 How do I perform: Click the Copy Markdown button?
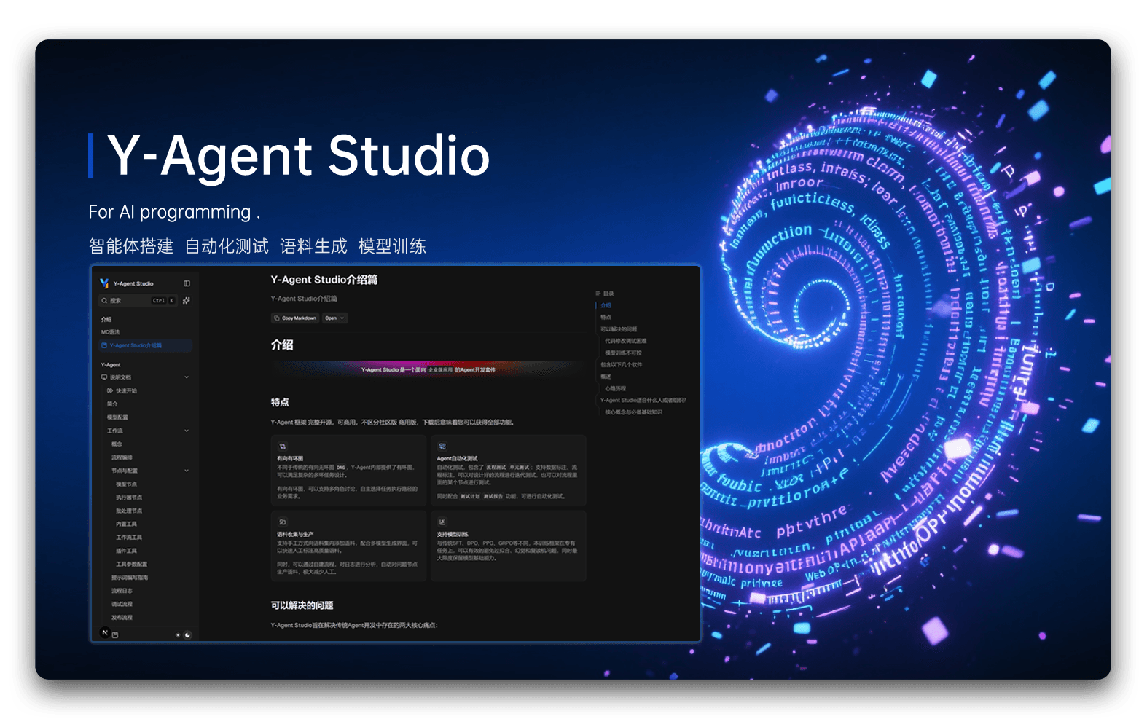click(x=295, y=318)
